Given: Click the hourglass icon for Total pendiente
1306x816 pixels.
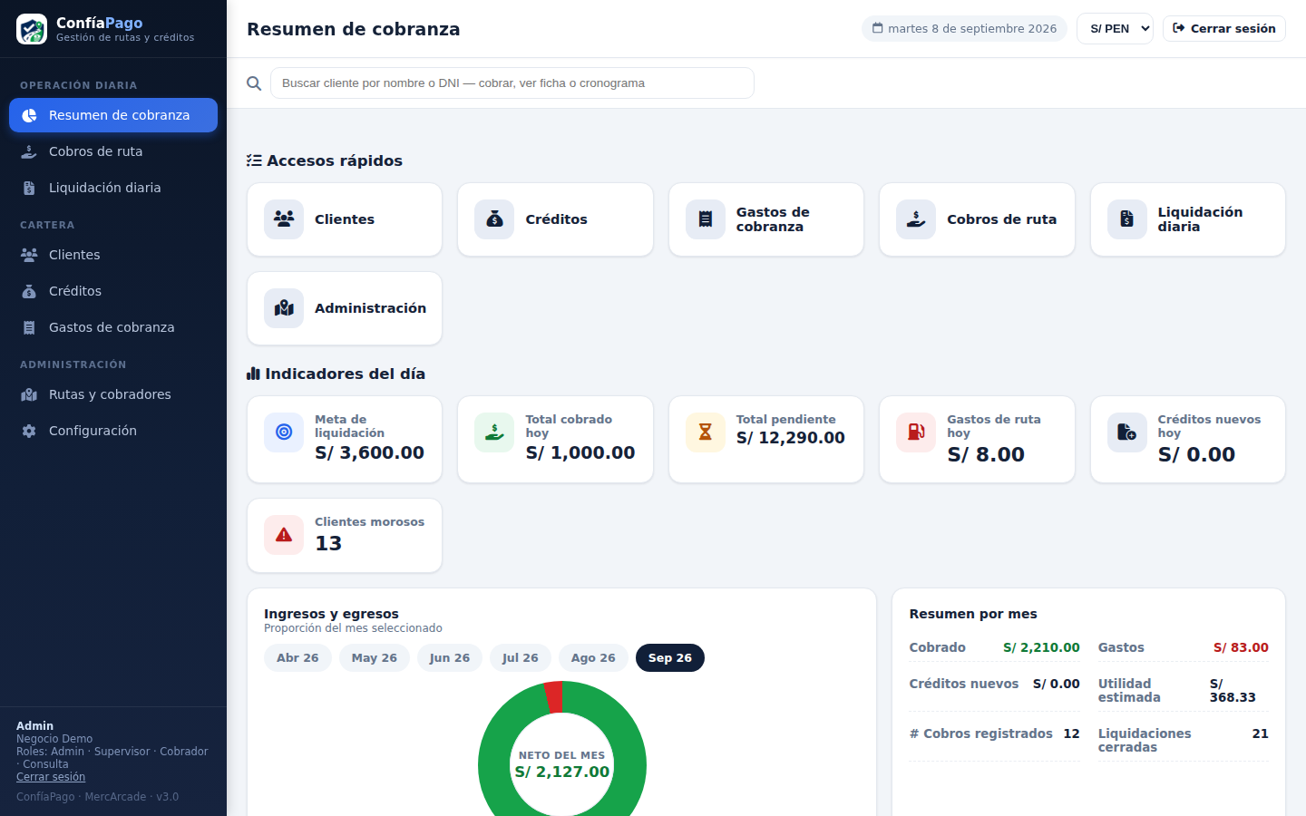Looking at the screenshot, I should (706, 432).
